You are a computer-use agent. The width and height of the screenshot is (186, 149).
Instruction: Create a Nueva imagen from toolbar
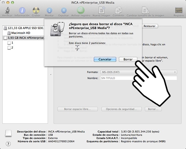(x=102, y=10)
